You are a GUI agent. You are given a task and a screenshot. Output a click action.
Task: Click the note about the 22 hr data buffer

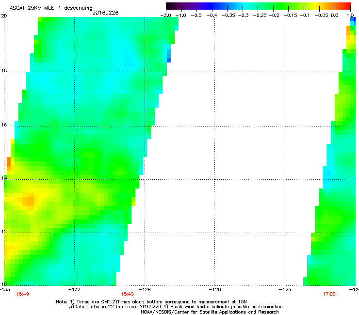[x=176, y=307]
